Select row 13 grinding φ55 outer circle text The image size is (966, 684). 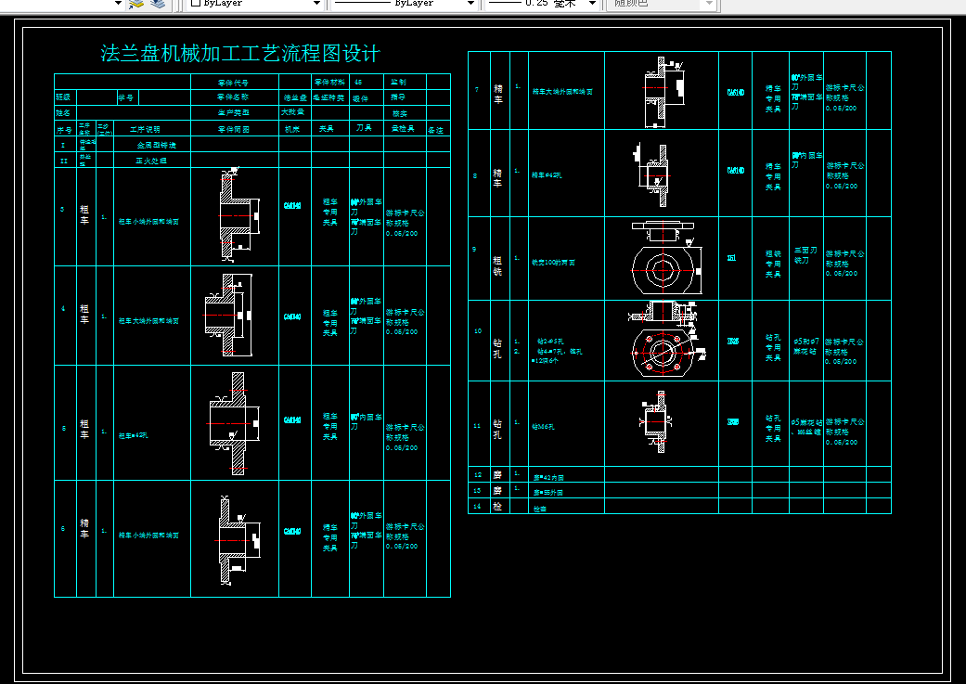(548, 493)
